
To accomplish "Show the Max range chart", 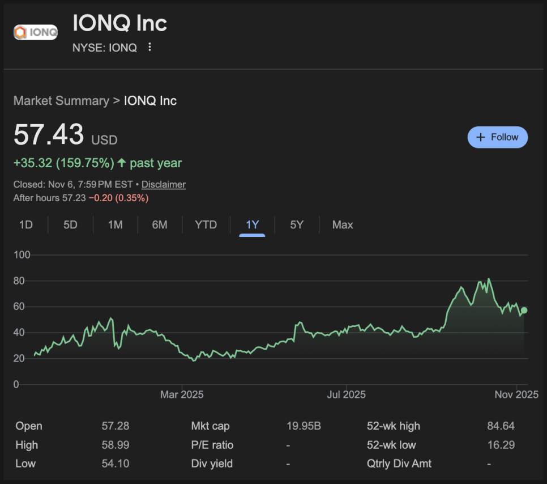I will tap(343, 225).
